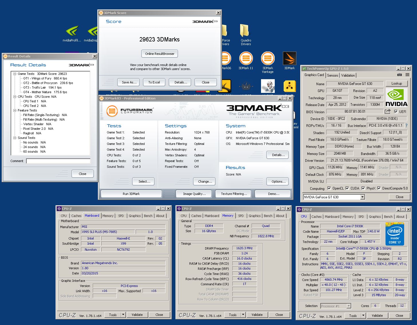Toggle the UEFI checkbox in GPU-Z

tap(396, 111)
